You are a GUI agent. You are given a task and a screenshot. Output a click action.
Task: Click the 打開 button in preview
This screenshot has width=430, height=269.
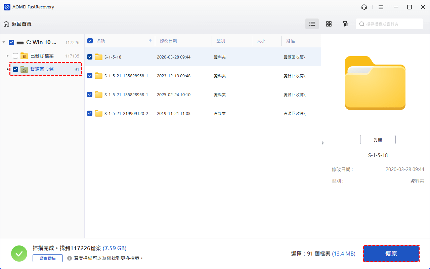pos(378,140)
